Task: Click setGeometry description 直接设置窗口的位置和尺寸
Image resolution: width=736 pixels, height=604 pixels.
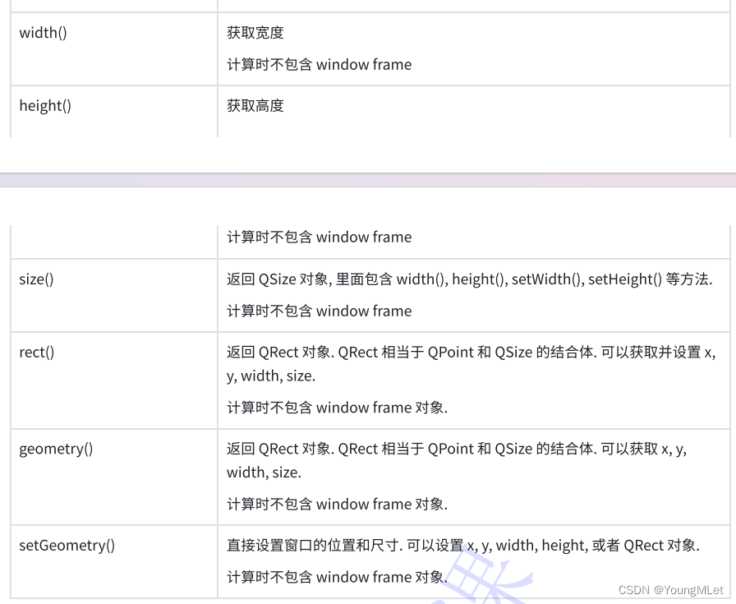Action: [x=463, y=546]
